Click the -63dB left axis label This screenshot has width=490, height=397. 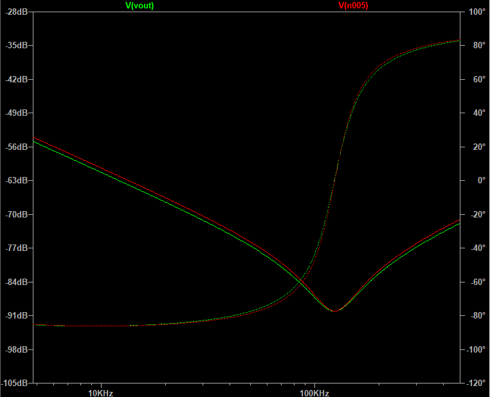pyautogui.click(x=17, y=180)
